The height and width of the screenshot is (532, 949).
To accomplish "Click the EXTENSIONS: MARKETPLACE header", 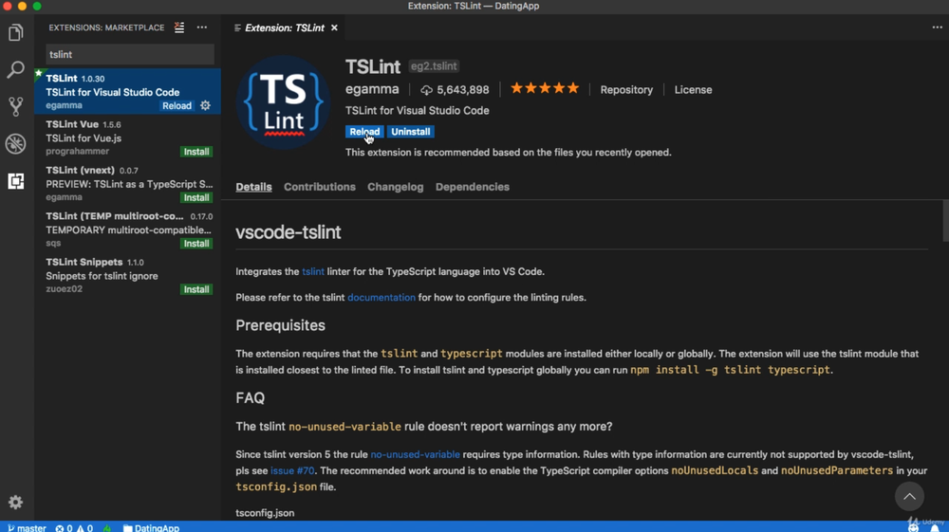I will (x=106, y=28).
